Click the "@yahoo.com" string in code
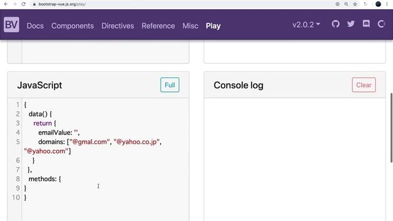Screen dimensions: 393x221 point(46,151)
